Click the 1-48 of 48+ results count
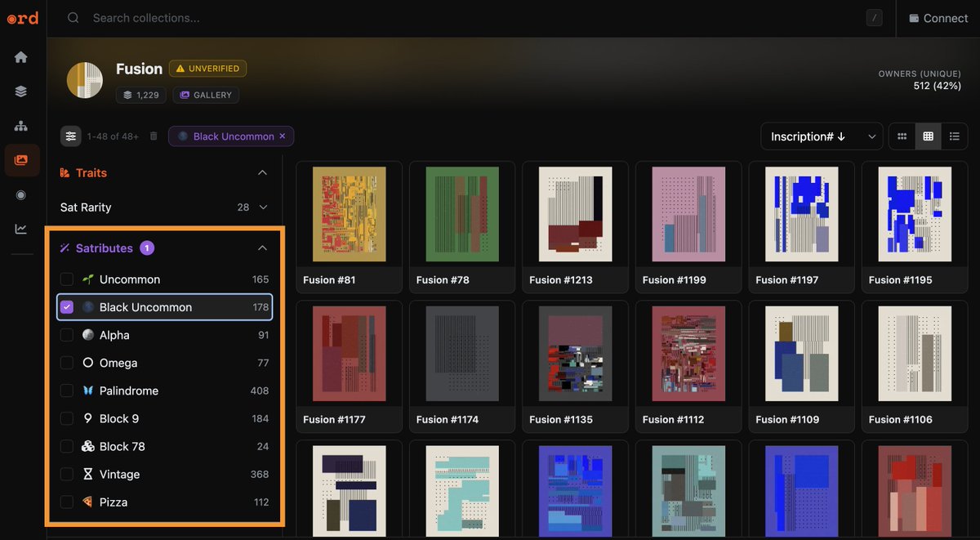 (114, 136)
